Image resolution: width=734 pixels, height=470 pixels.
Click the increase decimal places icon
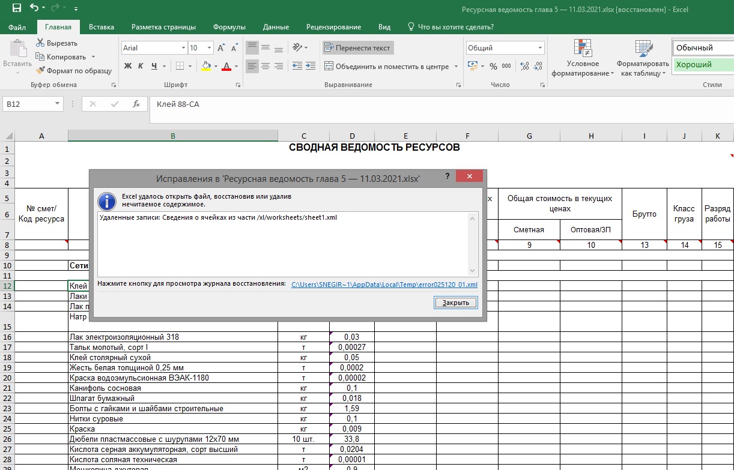click(x=524, y=67)
